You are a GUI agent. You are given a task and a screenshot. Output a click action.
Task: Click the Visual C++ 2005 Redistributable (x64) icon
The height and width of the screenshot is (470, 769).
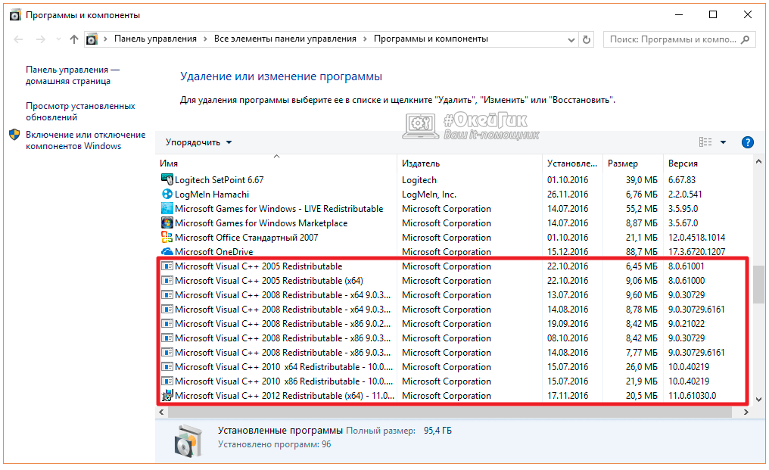[167, 281]
